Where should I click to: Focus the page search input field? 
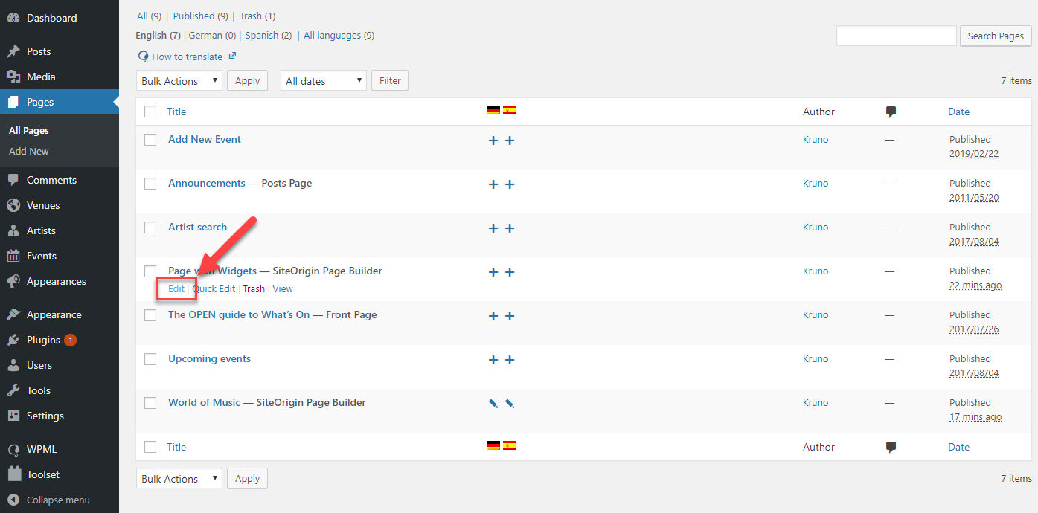tap(897, 36)
